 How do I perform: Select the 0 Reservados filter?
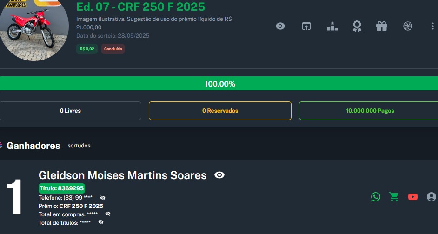coord(220,111)
